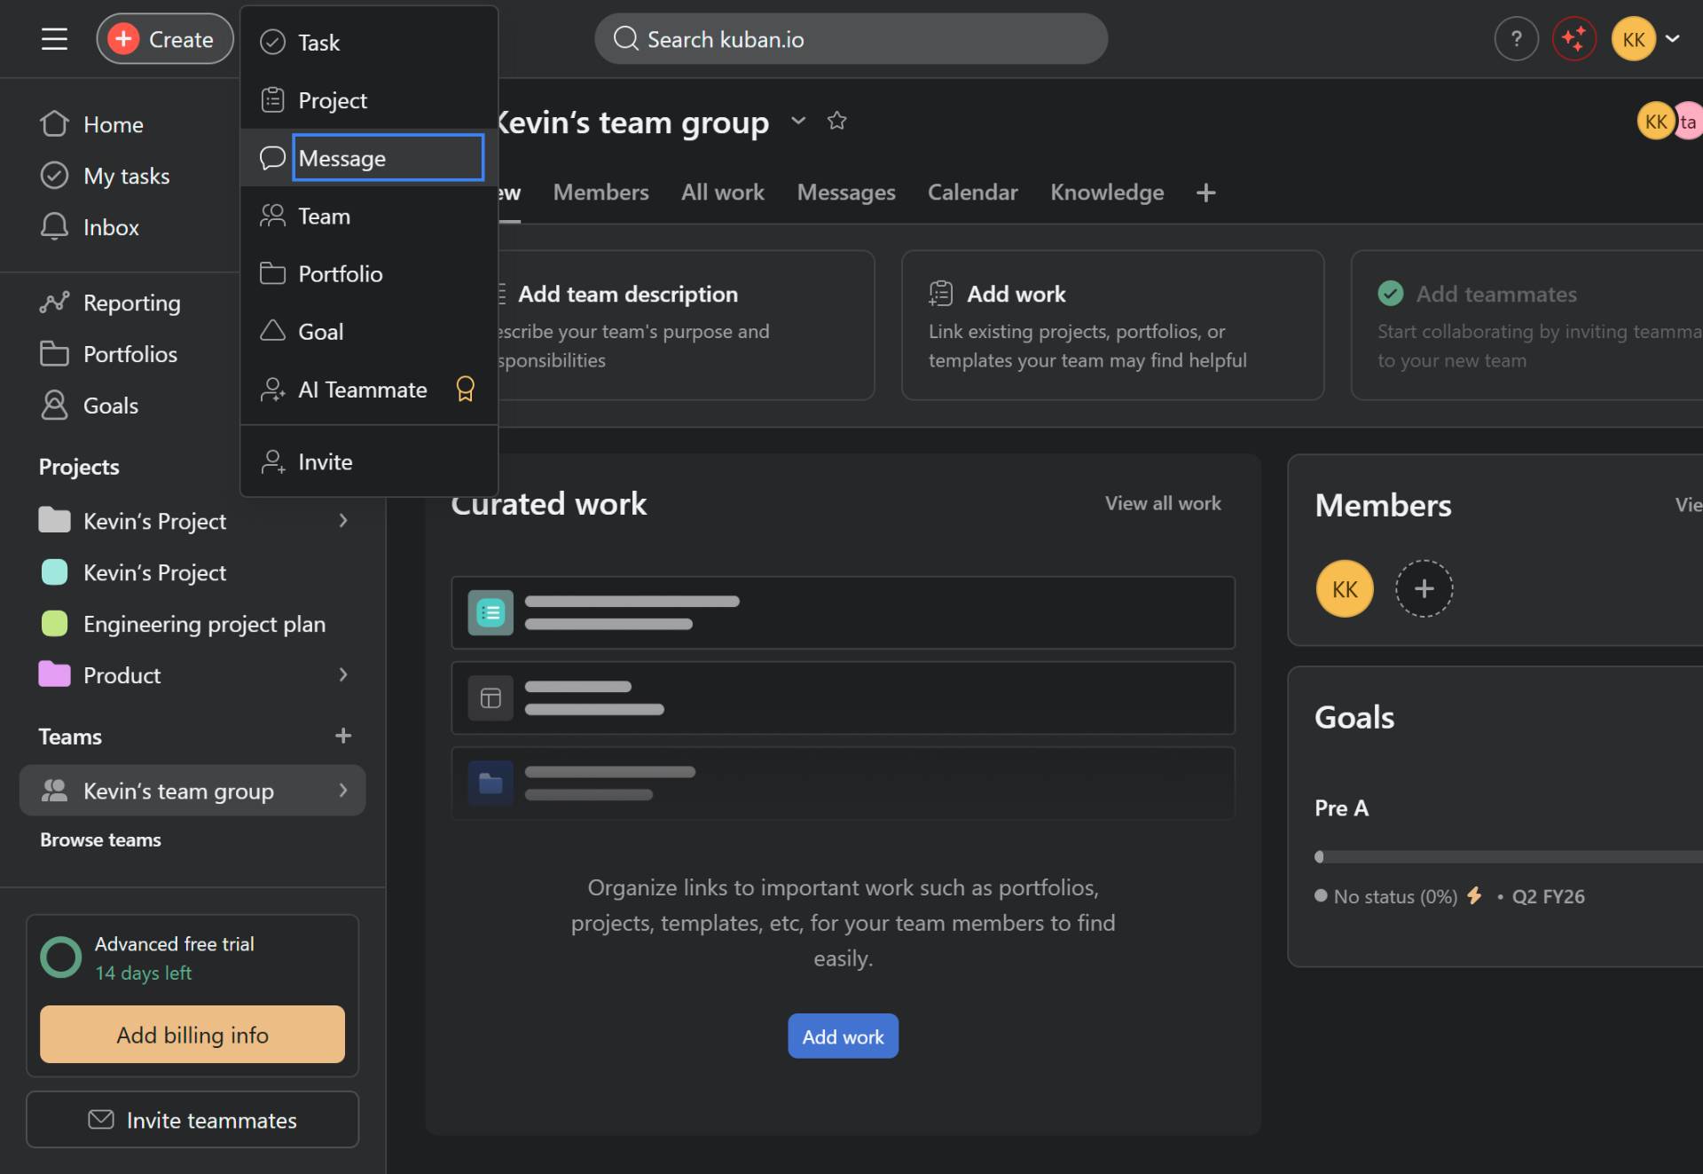The image size is (1703, 1174).
Task: Click the lightning bolt icon beside No status
Action: coord(1474,895)
